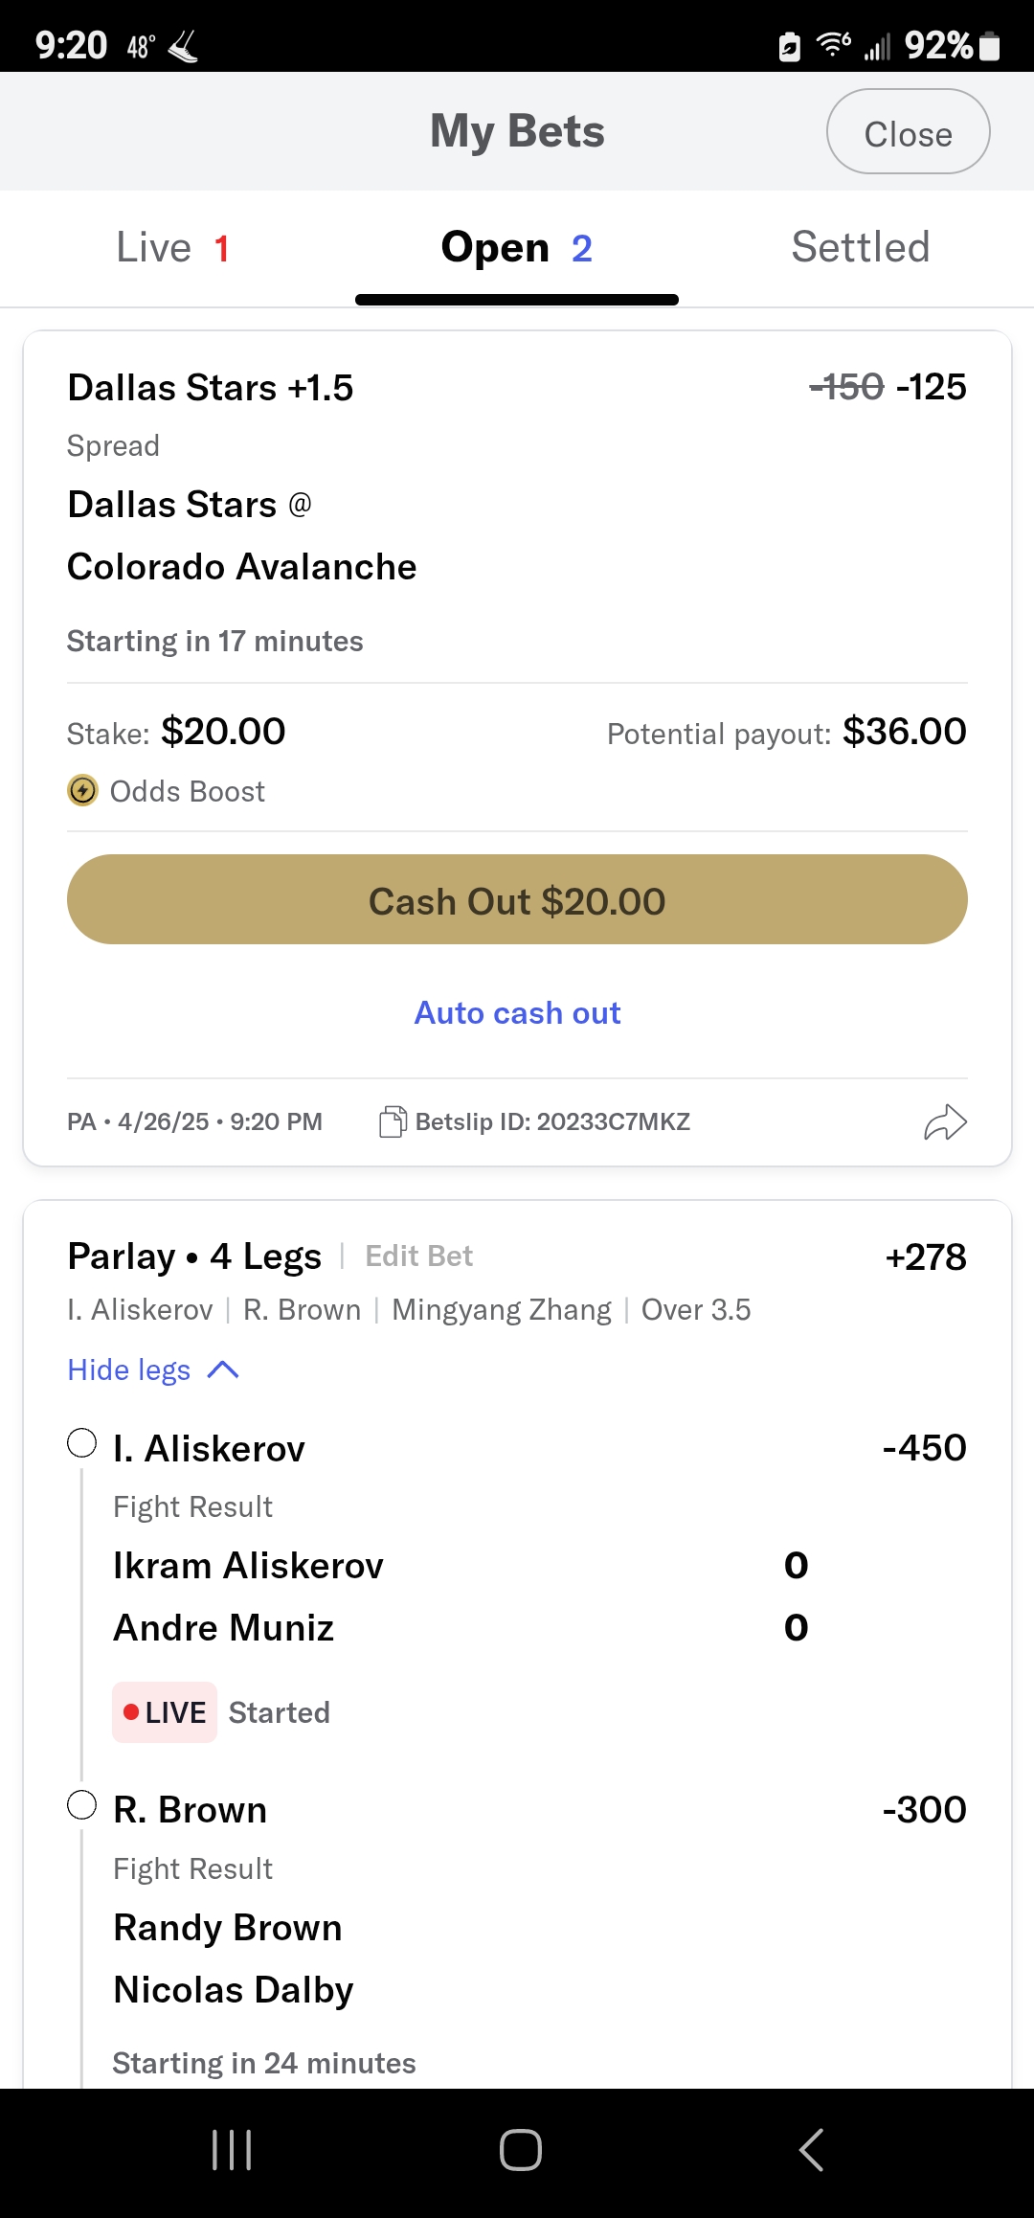Tap the share arrow icon on Dallas Stars bet

click(x=945, y=1122)
